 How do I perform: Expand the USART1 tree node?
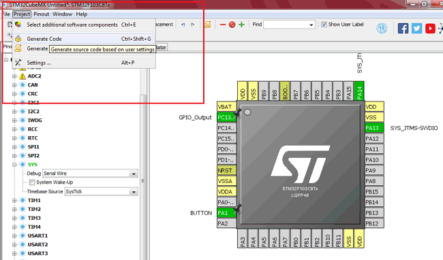(14, 235)
